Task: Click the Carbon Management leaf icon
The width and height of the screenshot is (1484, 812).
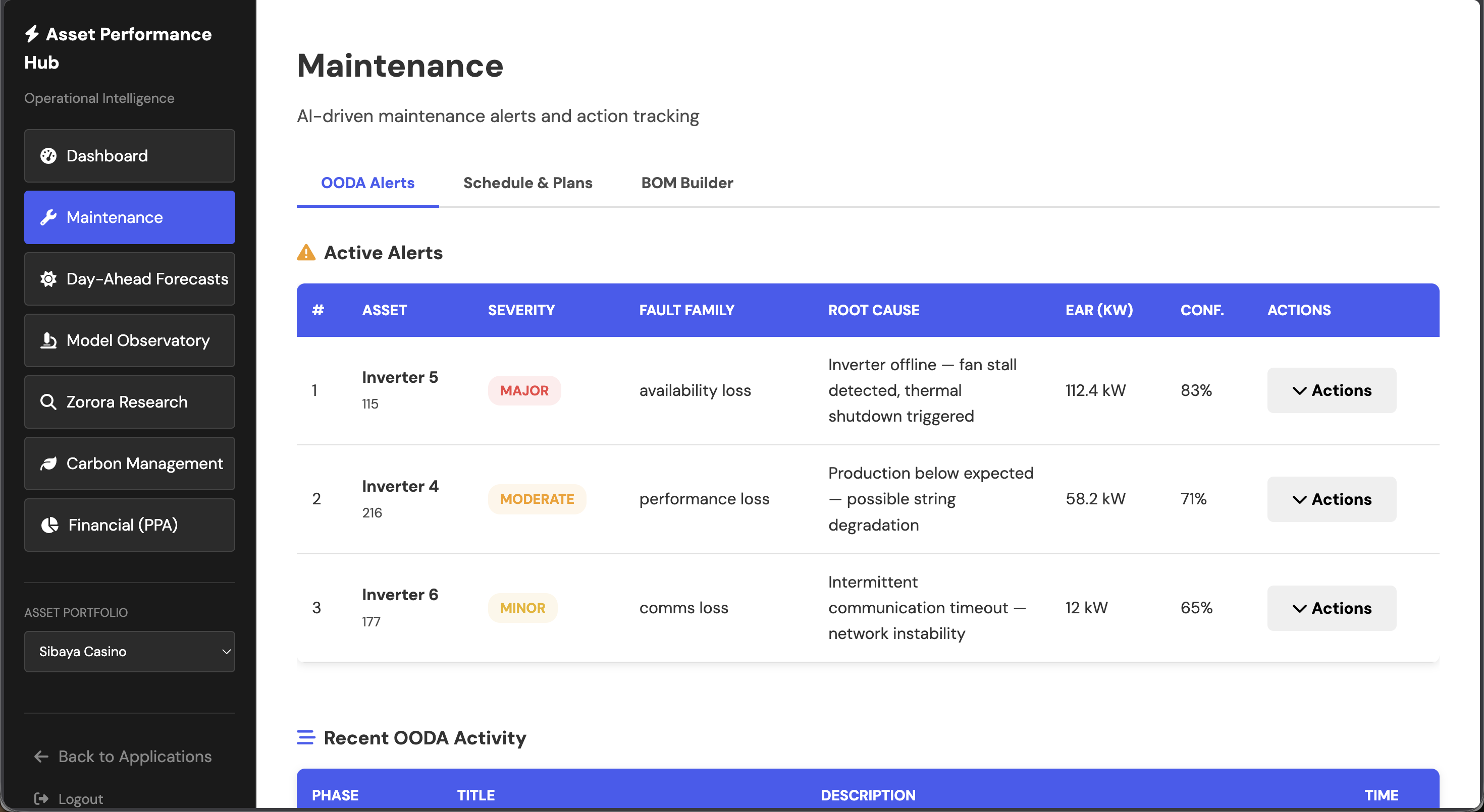Action: tap(48, 463)
